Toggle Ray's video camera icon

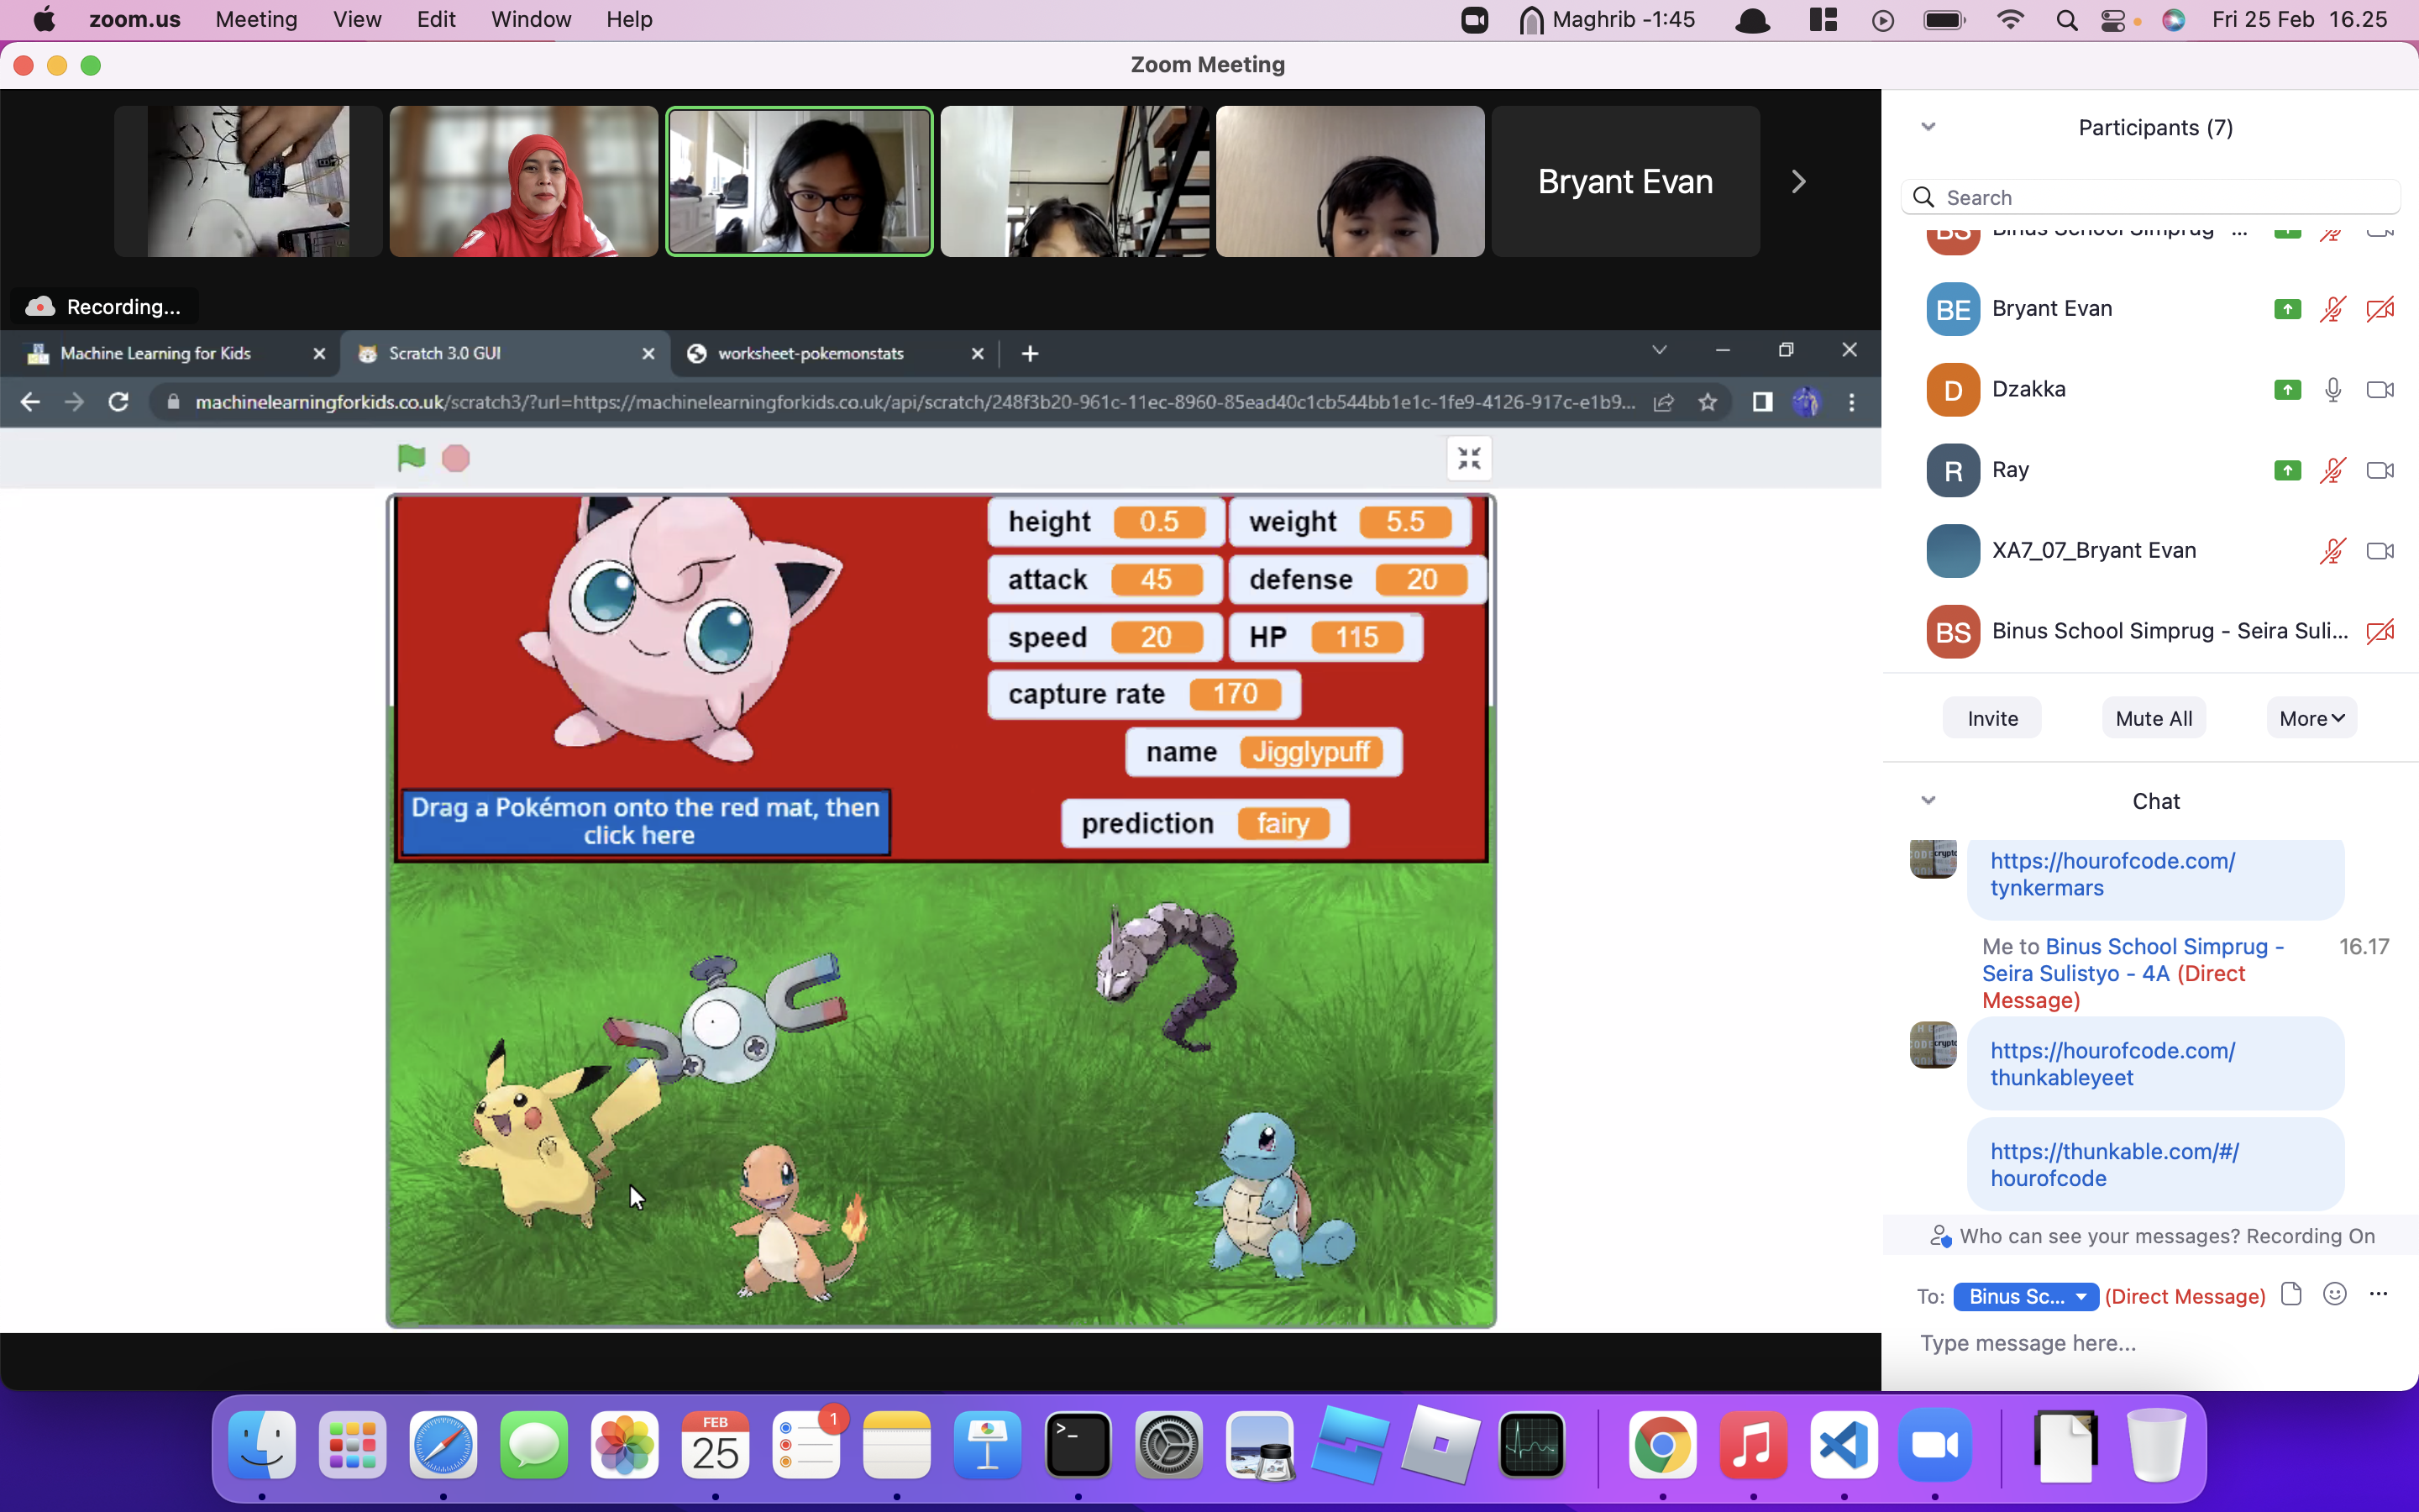pyautogui.click(x=2380, y=470)
